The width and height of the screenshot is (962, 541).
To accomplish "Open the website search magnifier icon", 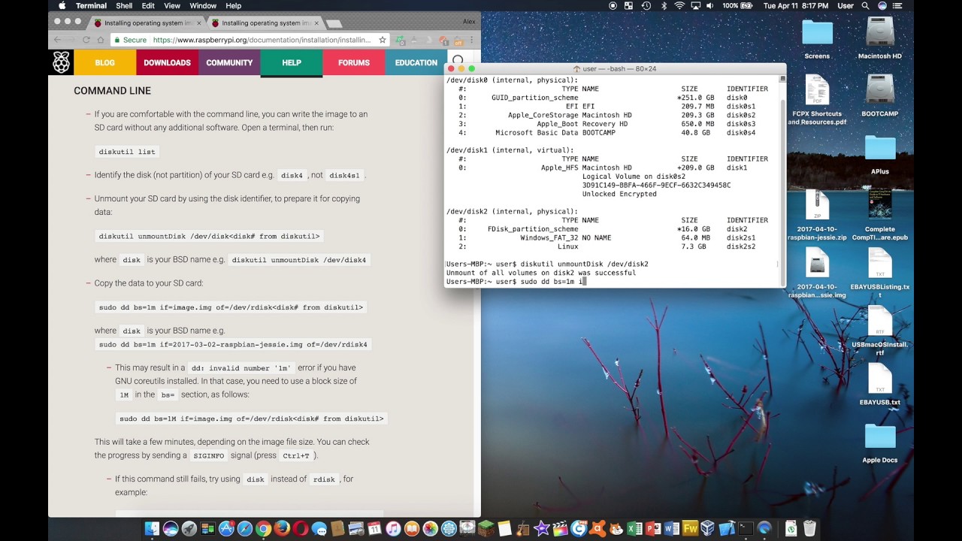I will pyautogui.click(x=458, y=60).
